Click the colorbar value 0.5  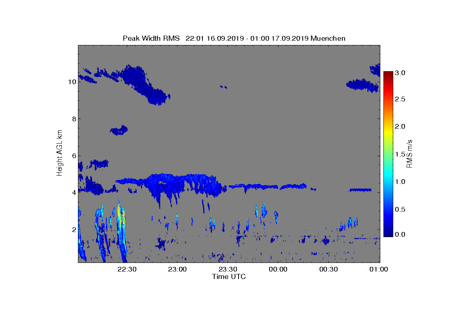pos(400,209)
